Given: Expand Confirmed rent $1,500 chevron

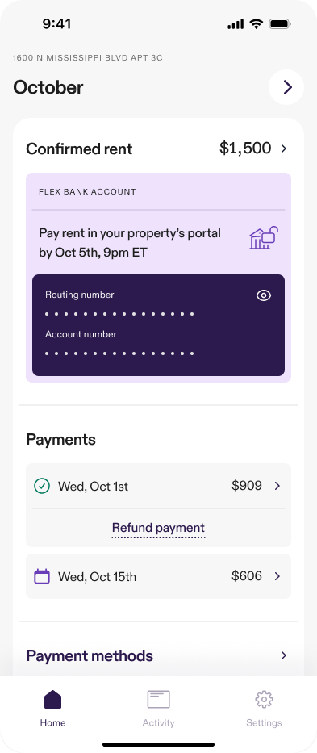Looking at the screenshot, I should (284, 149).
